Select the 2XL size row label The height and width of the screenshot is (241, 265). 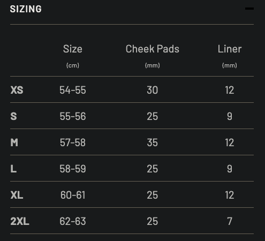coord(20,221)
